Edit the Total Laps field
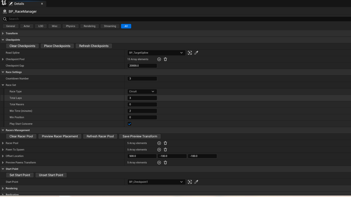Screen dimensions: 351x197 142,98
